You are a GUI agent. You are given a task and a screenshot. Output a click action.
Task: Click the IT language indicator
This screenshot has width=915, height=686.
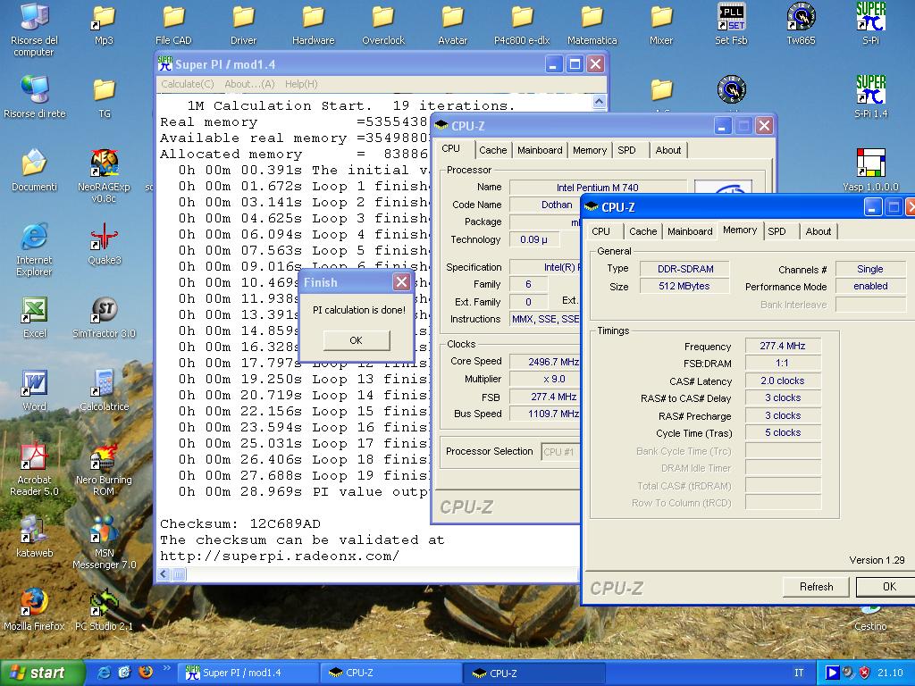click(x=799, y=673)
